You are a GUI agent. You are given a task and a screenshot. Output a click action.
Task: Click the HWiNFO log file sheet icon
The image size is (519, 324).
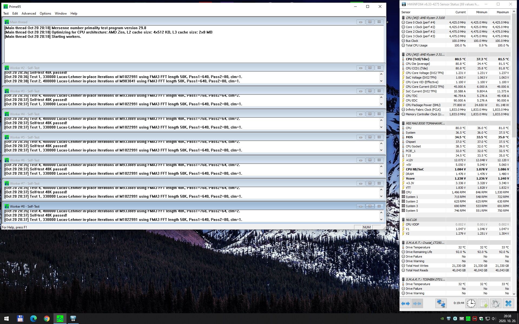click(483, 303)
